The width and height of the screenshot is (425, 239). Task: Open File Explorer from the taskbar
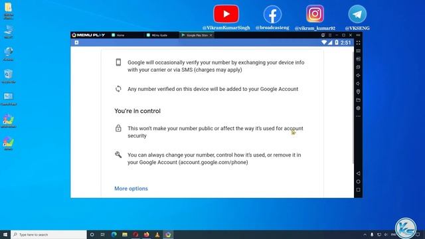125,234
